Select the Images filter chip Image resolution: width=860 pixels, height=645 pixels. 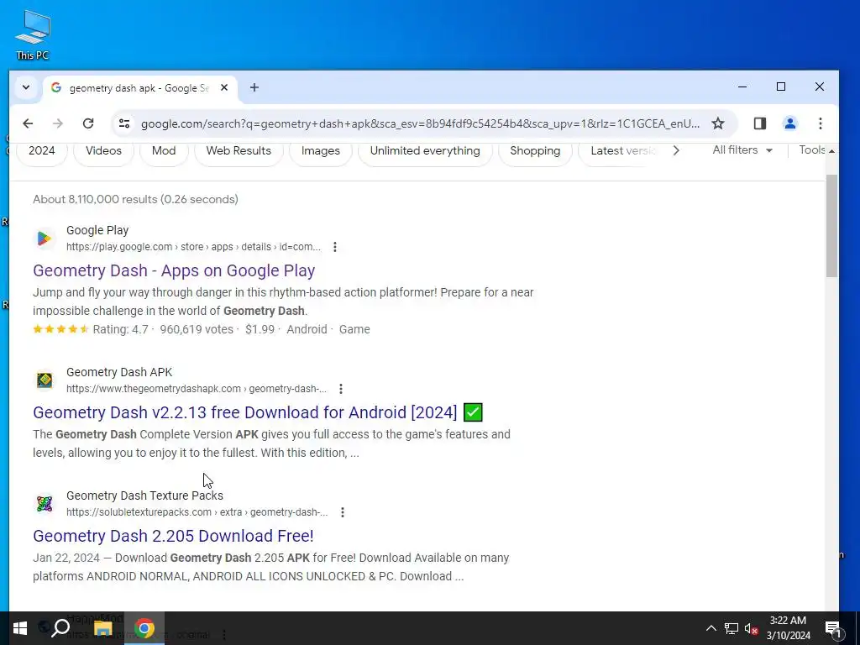321,151
